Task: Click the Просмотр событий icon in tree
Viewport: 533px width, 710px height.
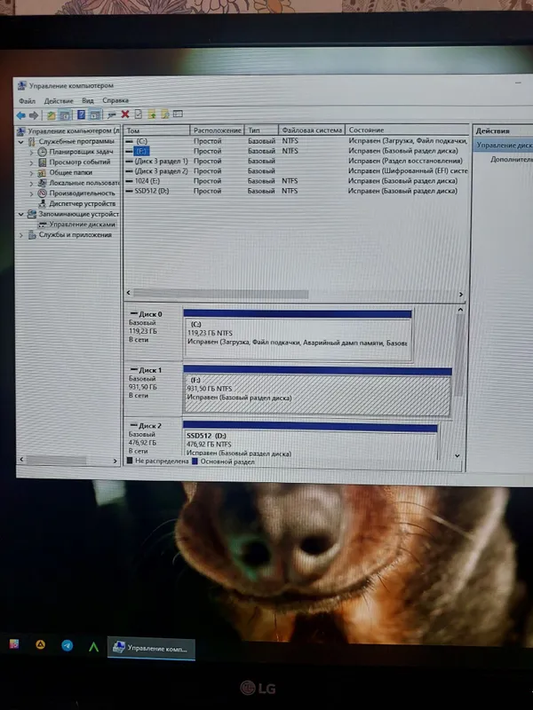Action: click(42, 162)
